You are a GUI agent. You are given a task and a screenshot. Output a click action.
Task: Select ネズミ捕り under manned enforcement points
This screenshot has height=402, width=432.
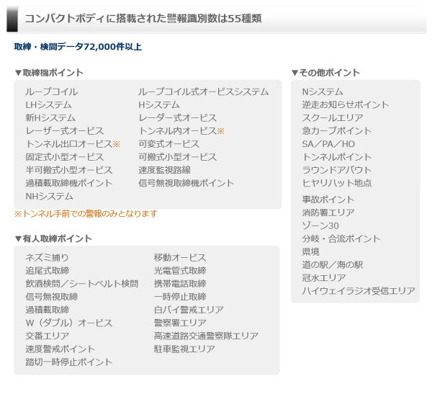click(48, 258)
